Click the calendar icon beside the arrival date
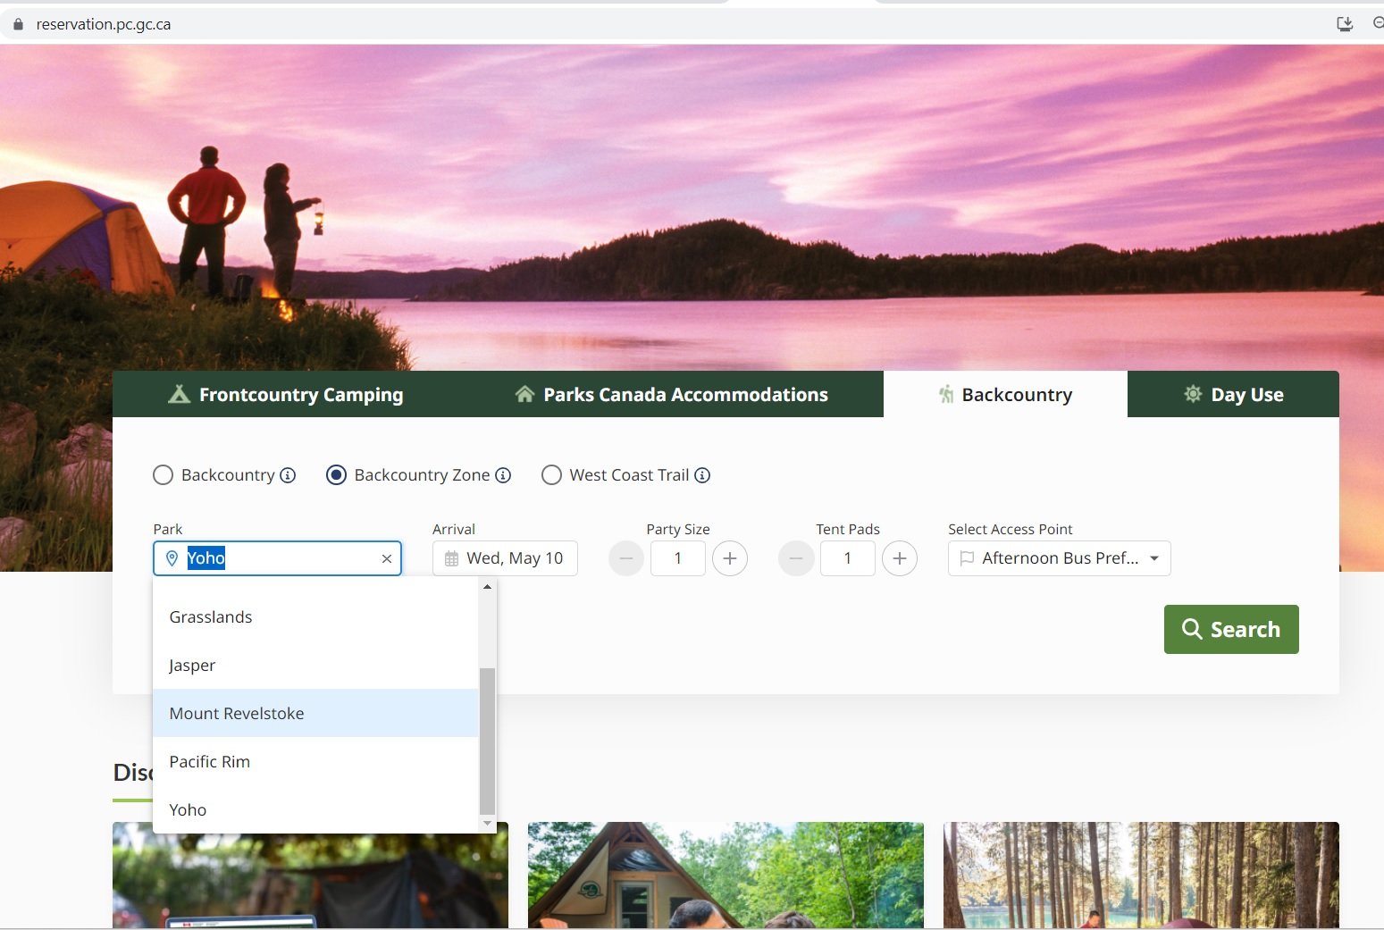The image size is (1384, 930). 451,557
